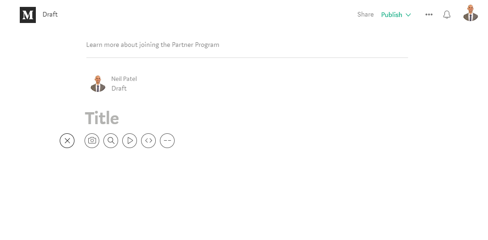The image size is (488, 240).
Task: Click the Draft status under the author name
Action: (x=119, y=88)
